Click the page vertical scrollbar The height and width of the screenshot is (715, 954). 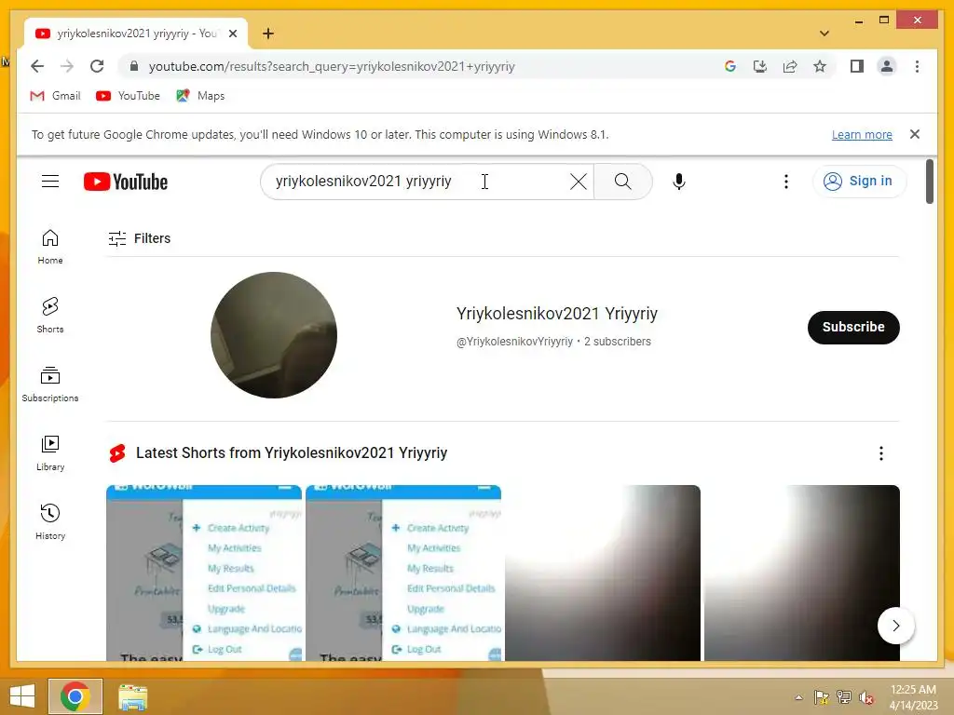(x=929, y=182)
